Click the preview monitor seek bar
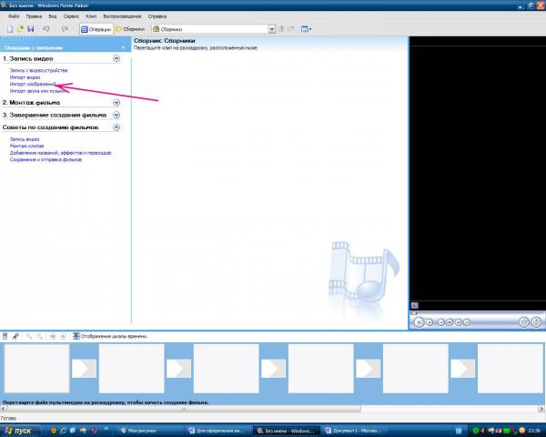Viewport: 546px width, 437px height. (477, 313)
